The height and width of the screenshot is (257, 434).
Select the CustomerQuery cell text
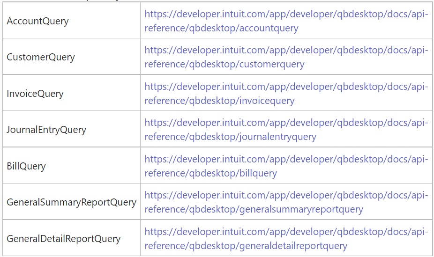tap(41, 57)
